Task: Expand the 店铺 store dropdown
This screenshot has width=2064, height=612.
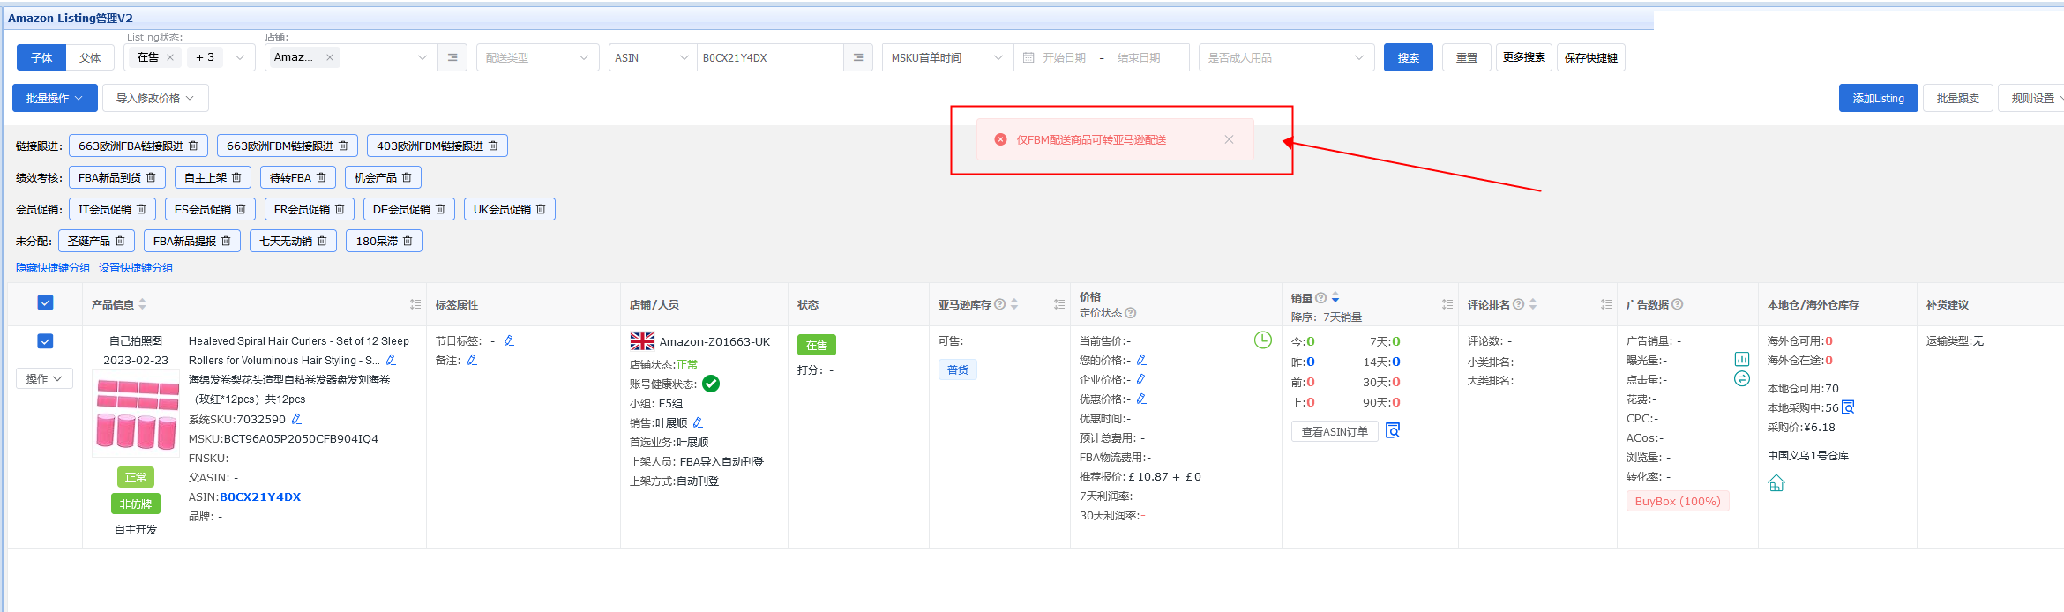Action: tap(423, 57)
